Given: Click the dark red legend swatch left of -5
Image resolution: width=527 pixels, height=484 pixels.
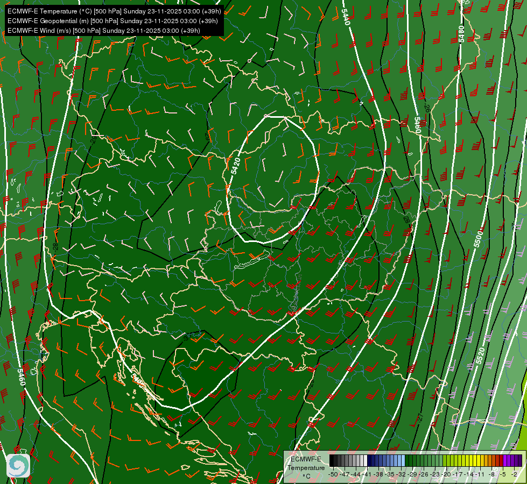Looking at the screenshot, I should coord(501,460).
